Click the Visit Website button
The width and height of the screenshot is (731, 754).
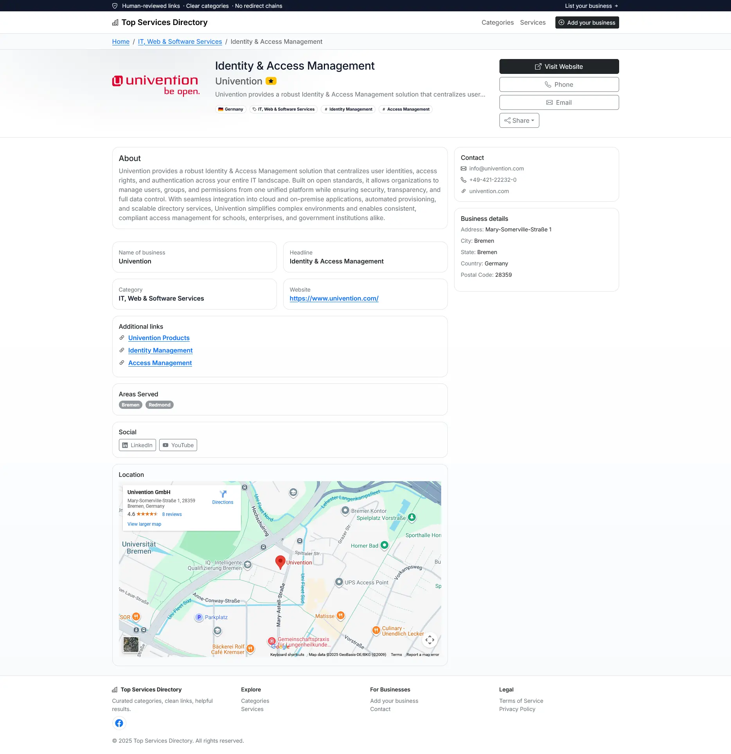pyautogui.click(x=559, y=66)
